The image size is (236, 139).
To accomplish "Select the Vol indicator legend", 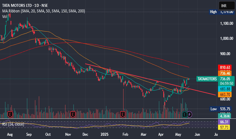I will [5, 16].
